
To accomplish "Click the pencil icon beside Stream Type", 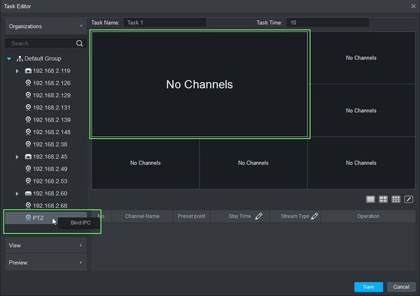I will tap(315, 216).
